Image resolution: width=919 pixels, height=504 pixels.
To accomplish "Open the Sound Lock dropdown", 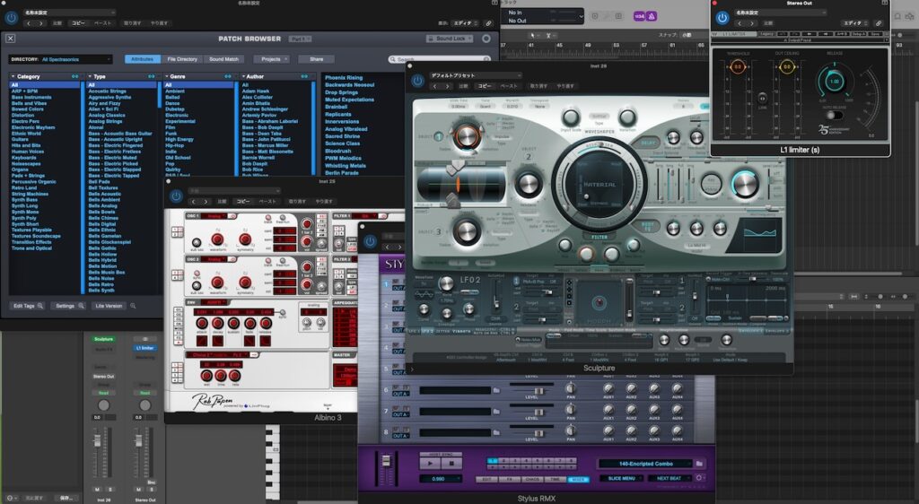I will click(451, 39).
